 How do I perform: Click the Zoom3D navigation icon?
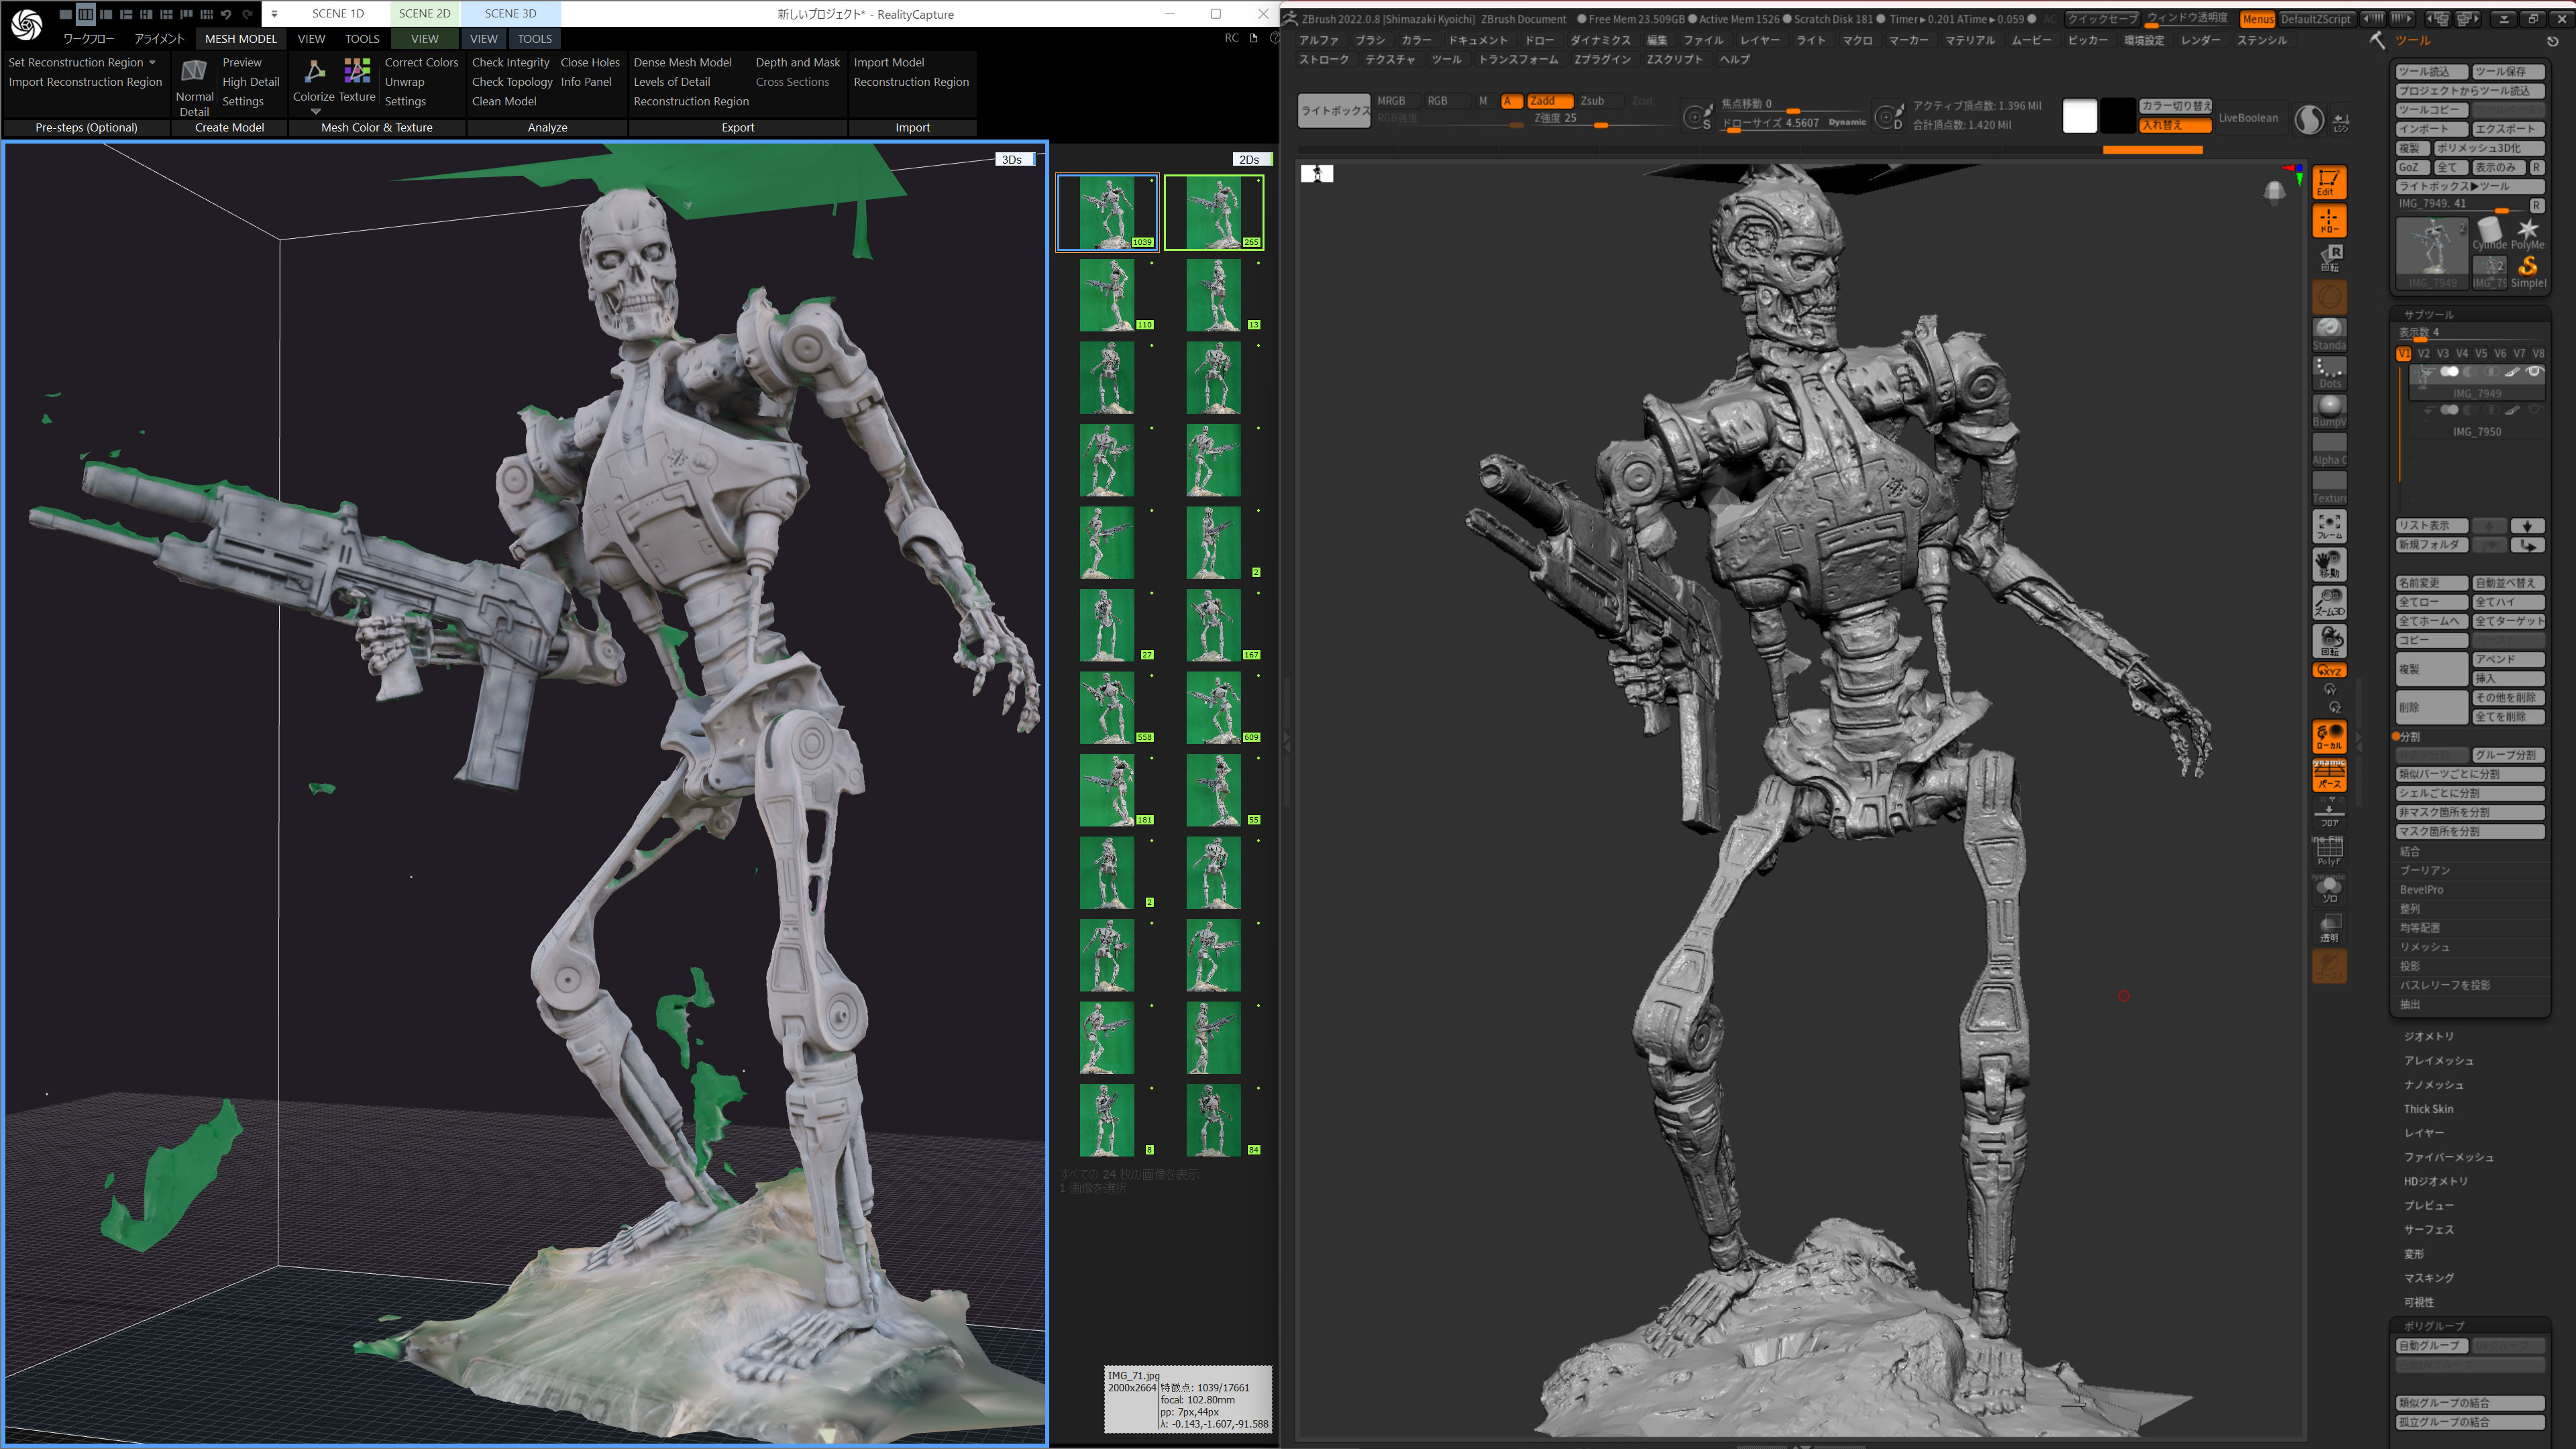click(x=2329, y=602)
